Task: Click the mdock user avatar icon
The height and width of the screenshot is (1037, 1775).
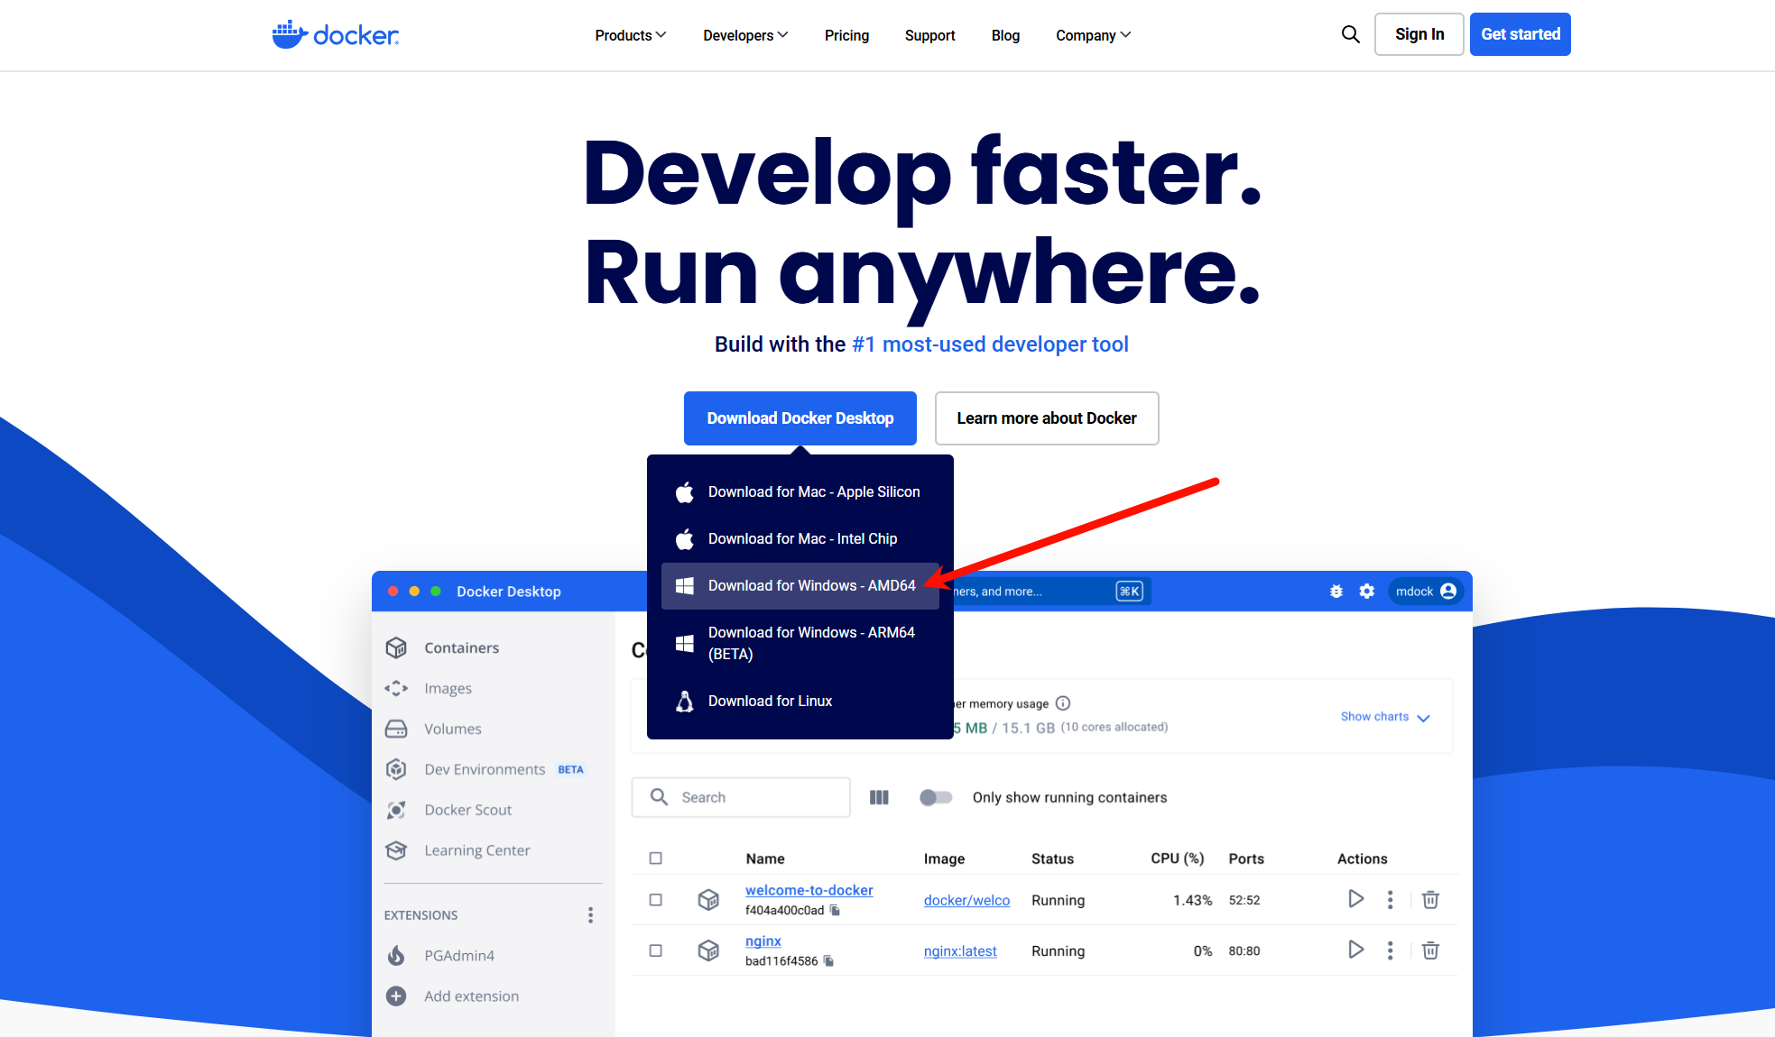Action: tap(1448, 592)
